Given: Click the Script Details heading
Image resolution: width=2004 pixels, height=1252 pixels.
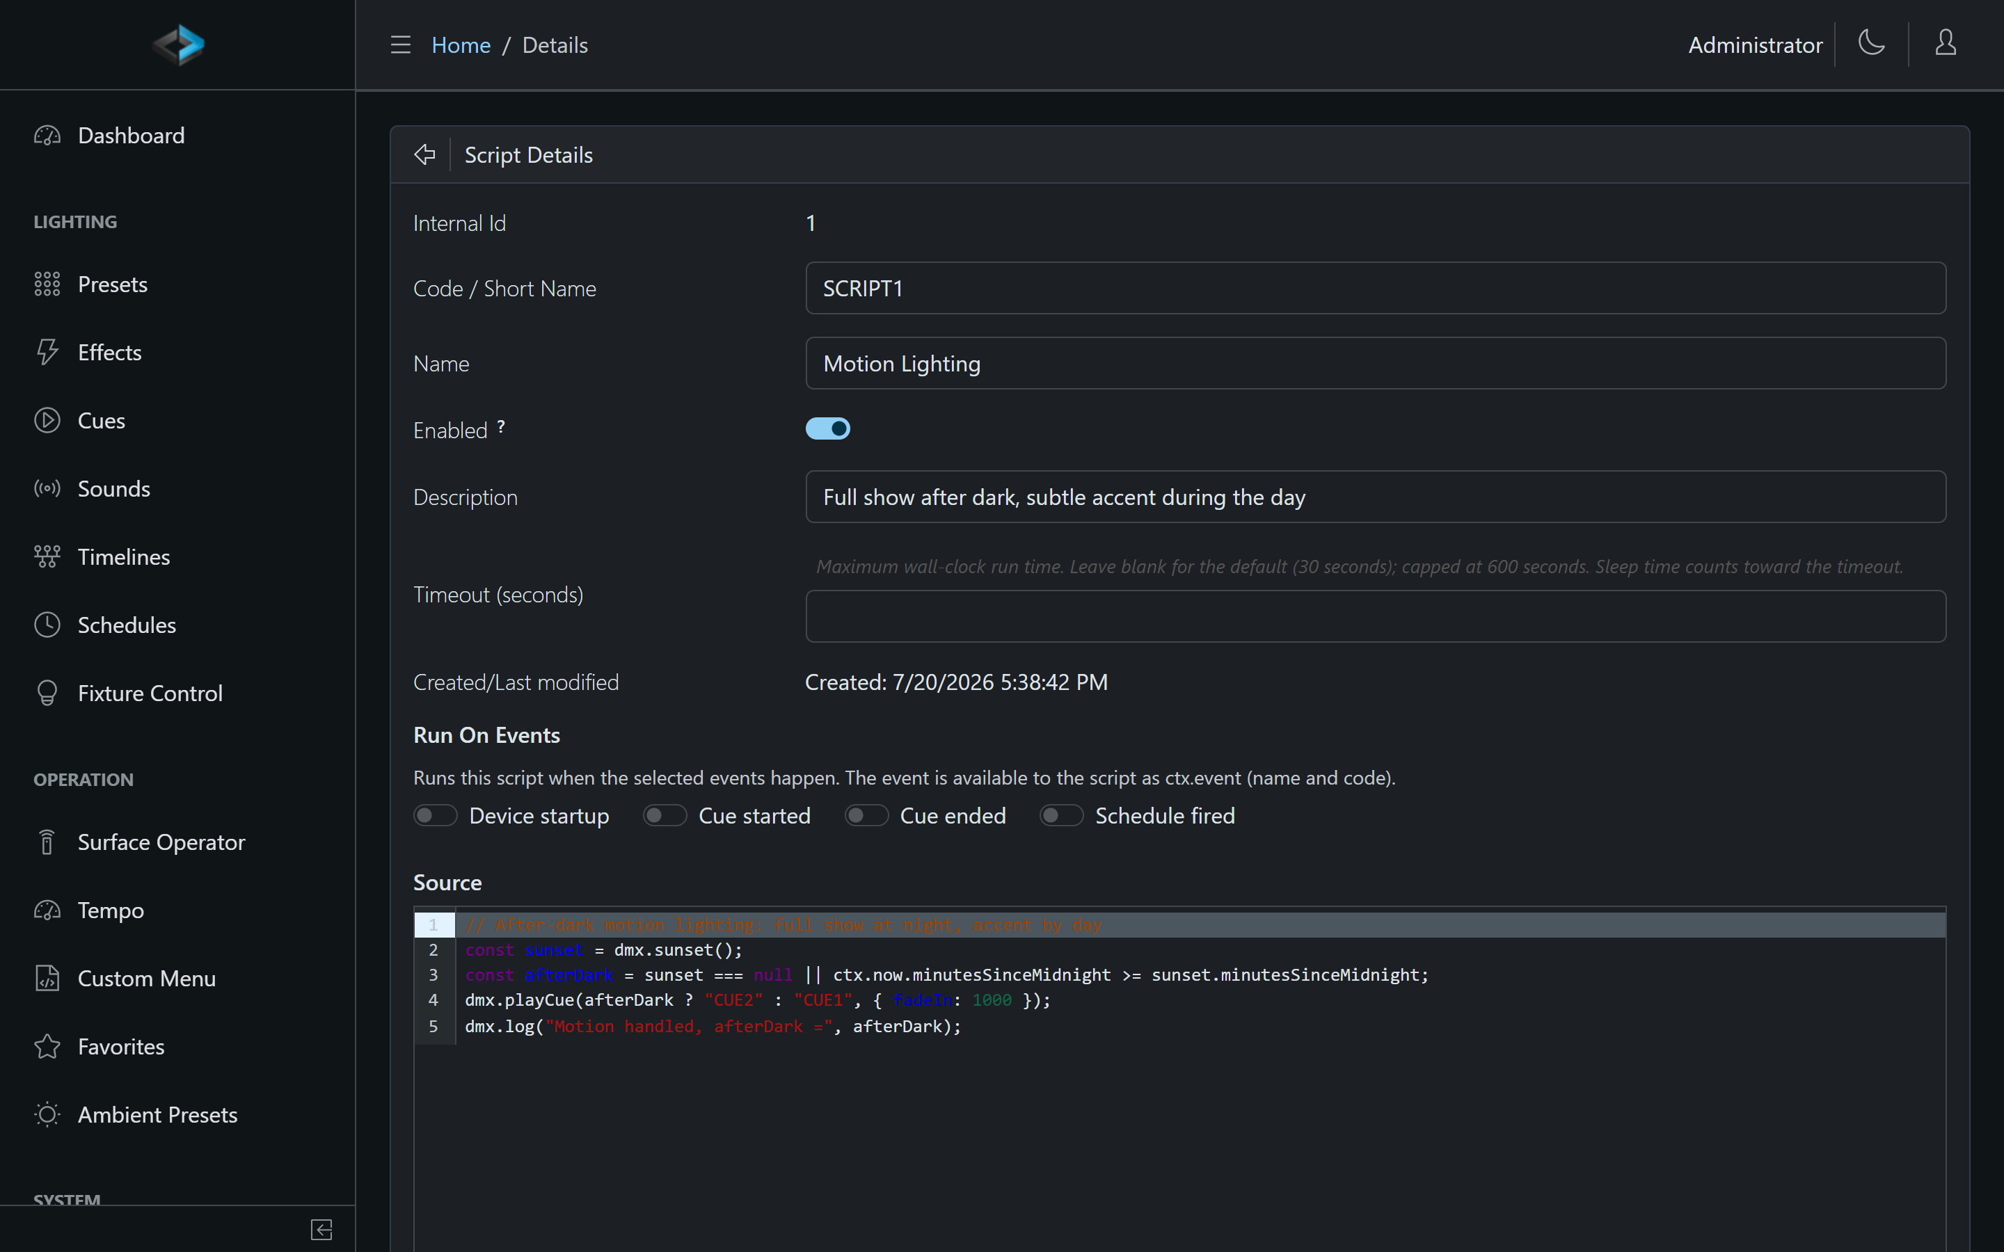Looking at the screenshot, I should pos(528,155).
